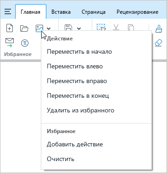Open the Страница tab
This screenshot has height=173, width=167.
tap(94, 12)
